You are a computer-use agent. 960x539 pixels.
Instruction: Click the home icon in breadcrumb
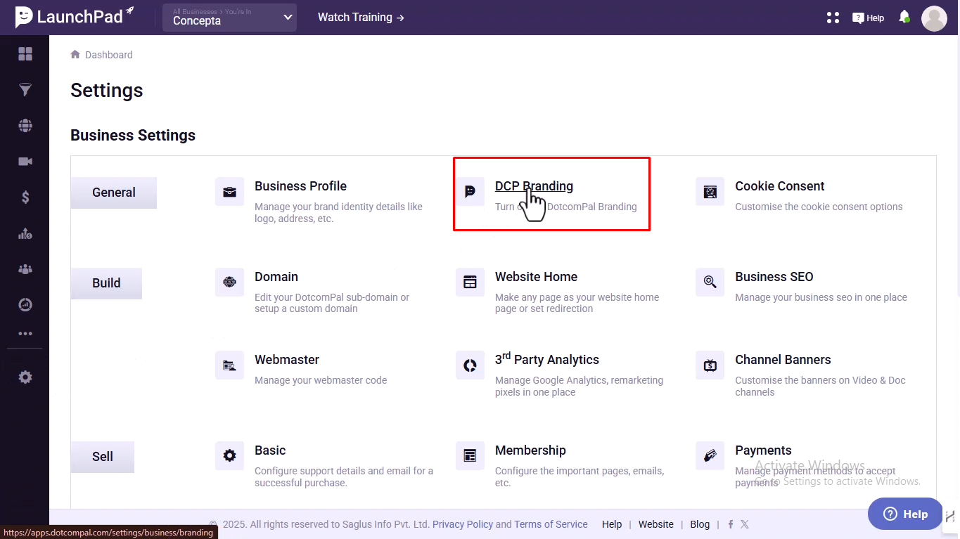[x=75, y=54]
